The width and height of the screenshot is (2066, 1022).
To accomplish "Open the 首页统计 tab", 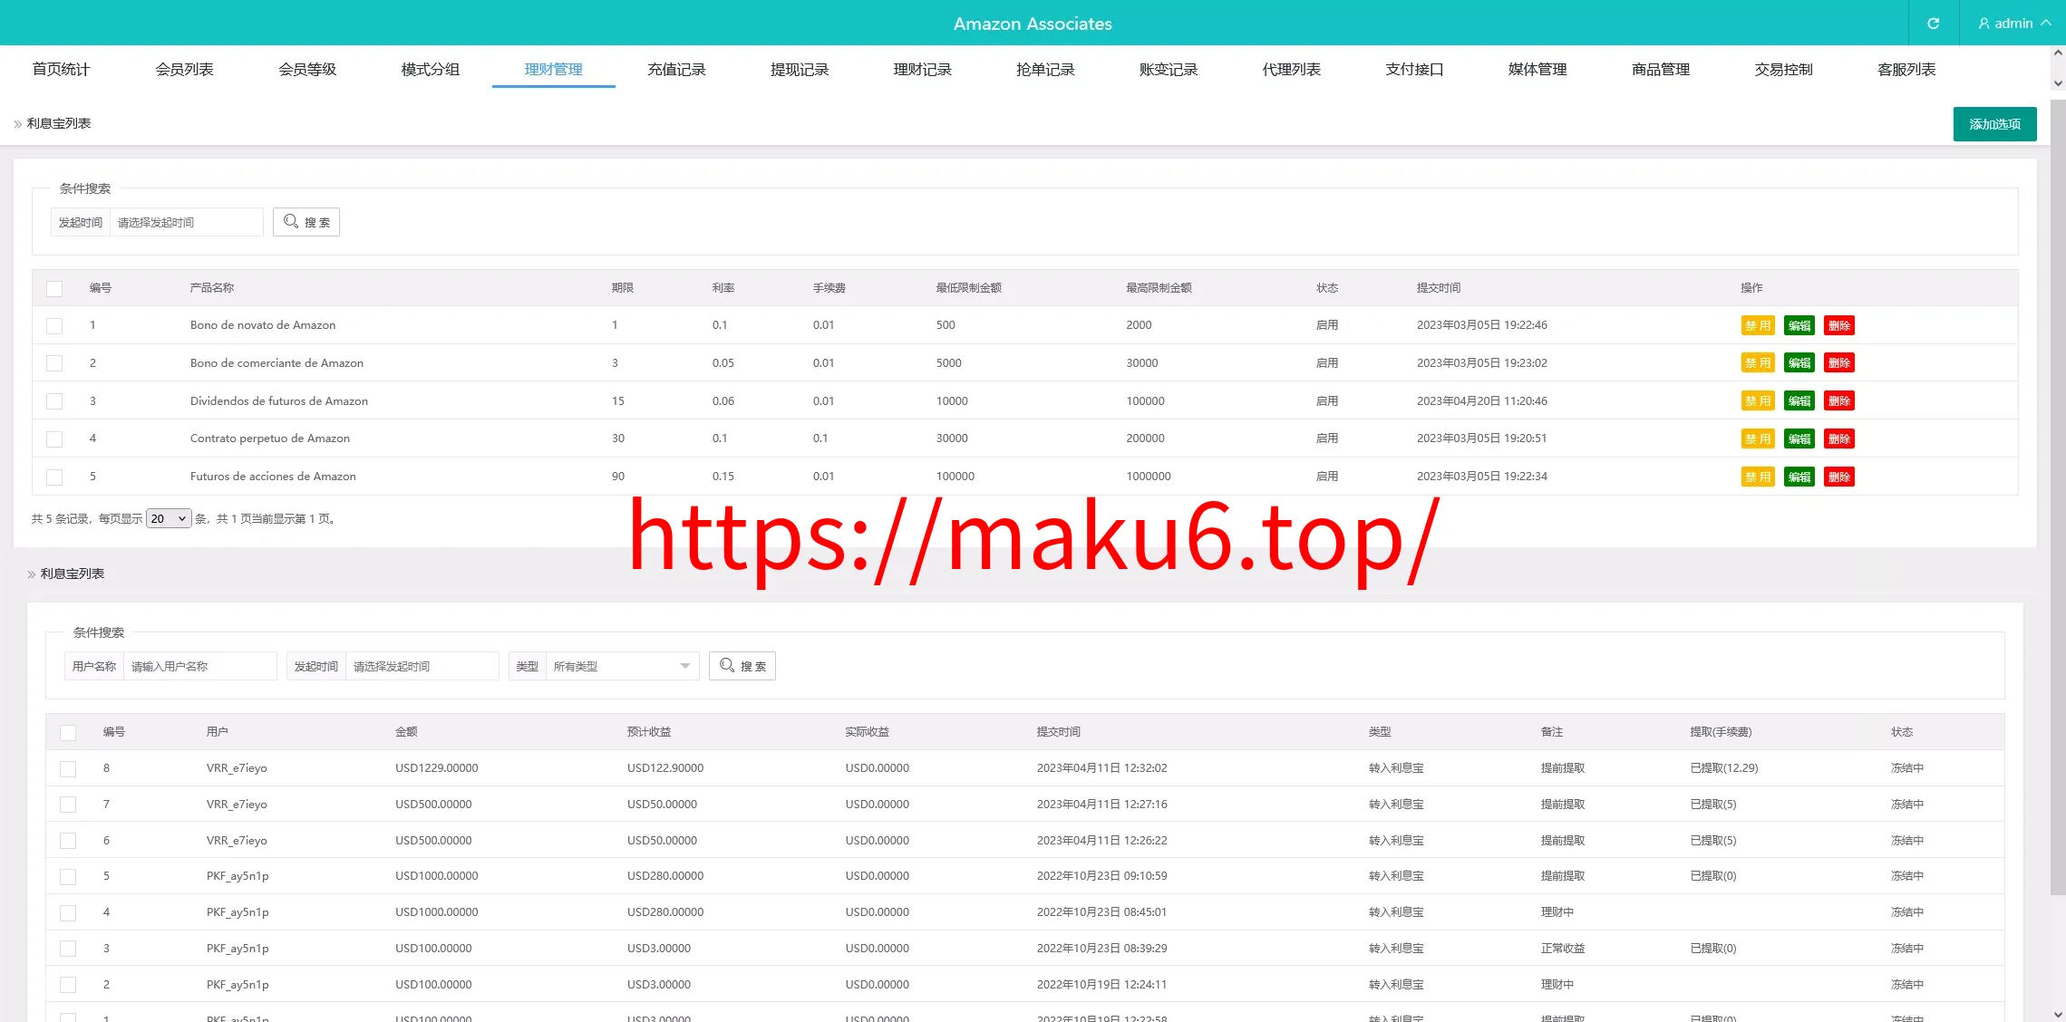I will coord(61,69).
